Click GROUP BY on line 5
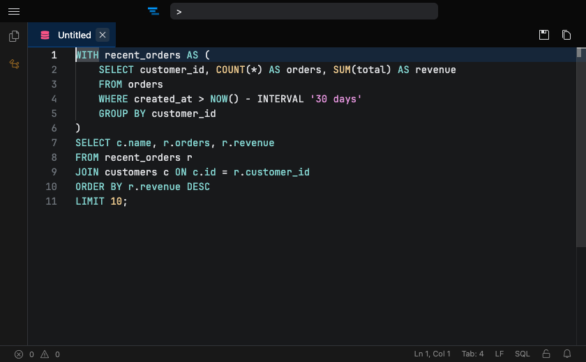 click(x=122, y=113)
